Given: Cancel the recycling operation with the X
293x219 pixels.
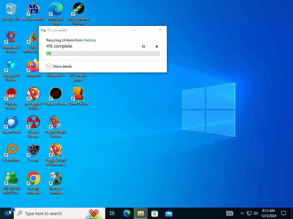Looking at the screenshot, I should click(x=157, y=46).
